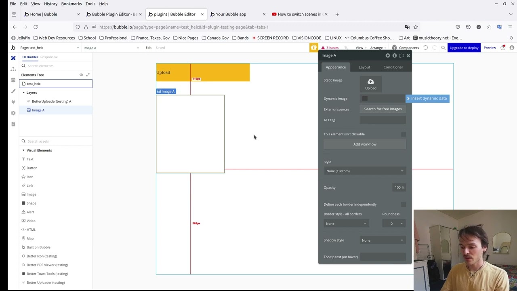Bookmark this page with the star icon

(416, 27)
